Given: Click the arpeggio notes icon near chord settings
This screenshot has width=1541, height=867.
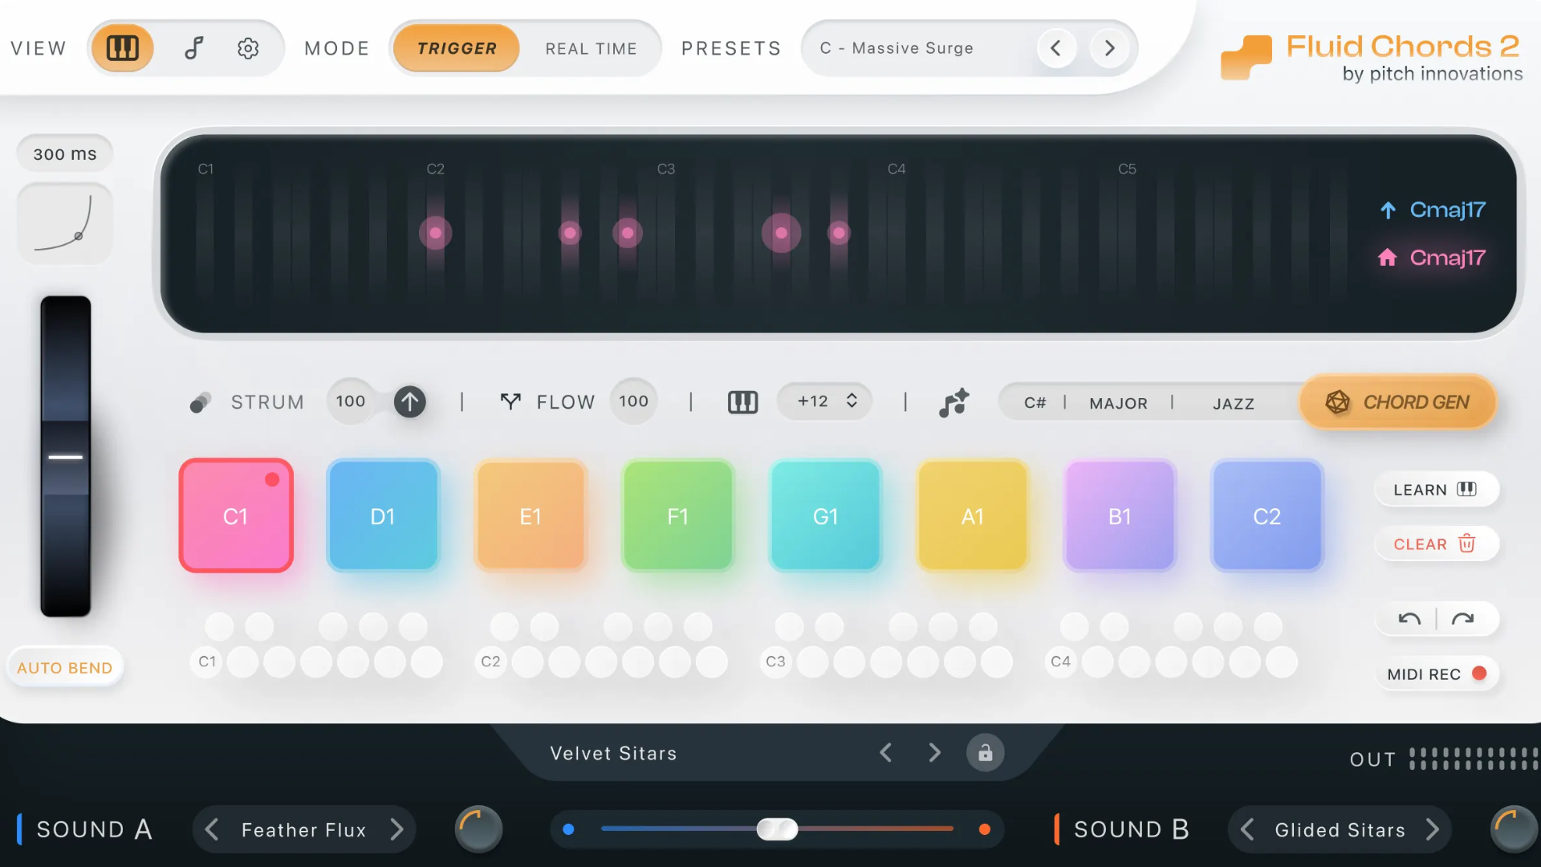Looking at the screenshot, I should click(953, 402).
